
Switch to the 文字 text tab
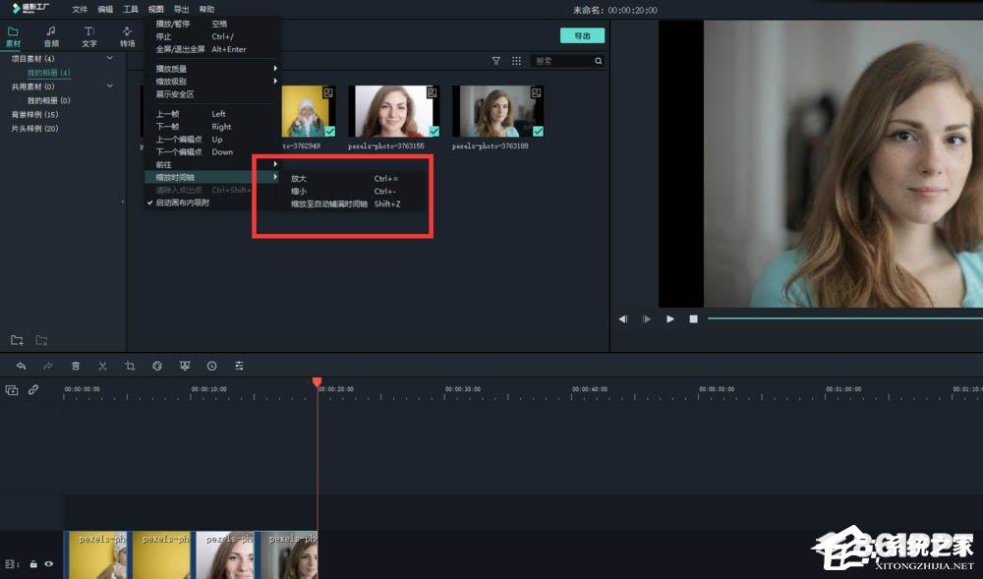89,37
